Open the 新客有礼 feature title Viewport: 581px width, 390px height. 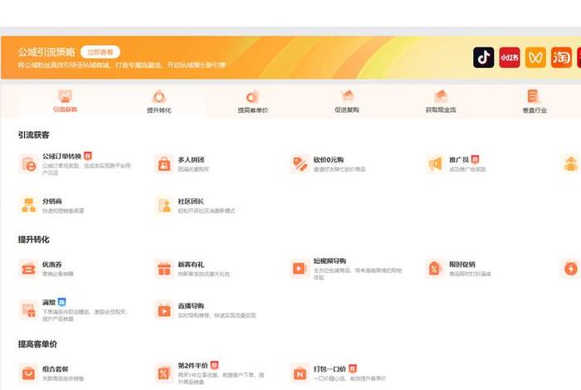[191, 265]
